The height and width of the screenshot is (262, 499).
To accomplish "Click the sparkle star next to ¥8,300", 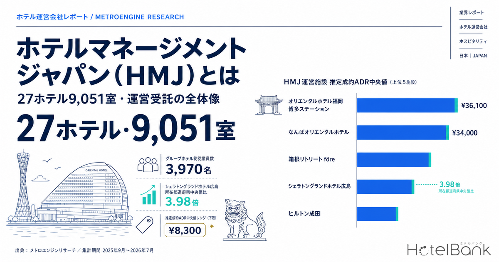I will tap(212, 226).
